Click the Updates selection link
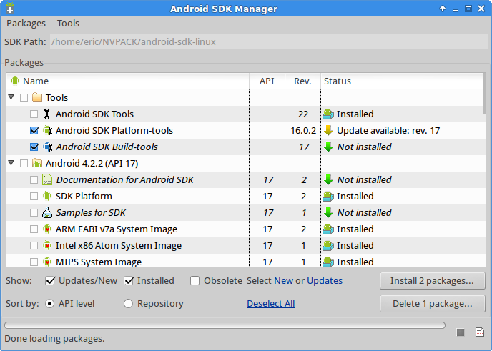 [325, 280]
